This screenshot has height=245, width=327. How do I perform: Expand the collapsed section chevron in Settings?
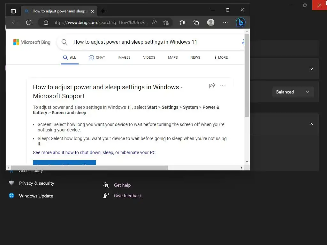311,69
